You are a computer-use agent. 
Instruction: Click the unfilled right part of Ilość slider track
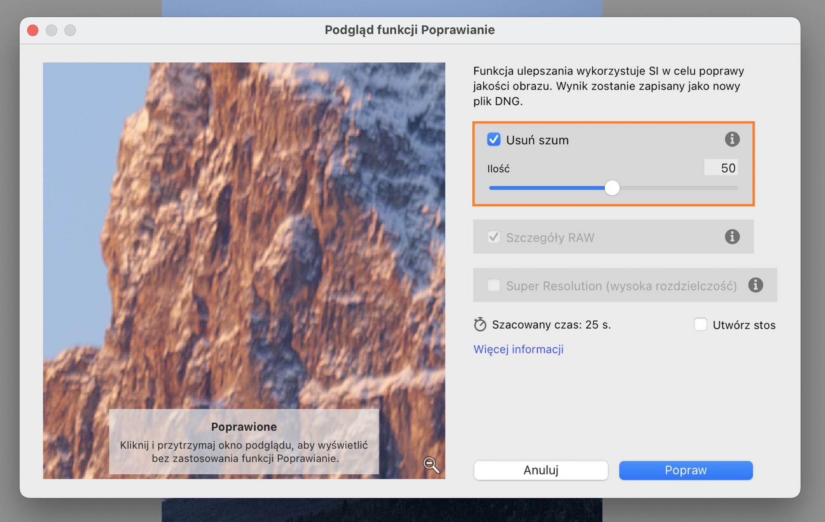coord(679,188)
